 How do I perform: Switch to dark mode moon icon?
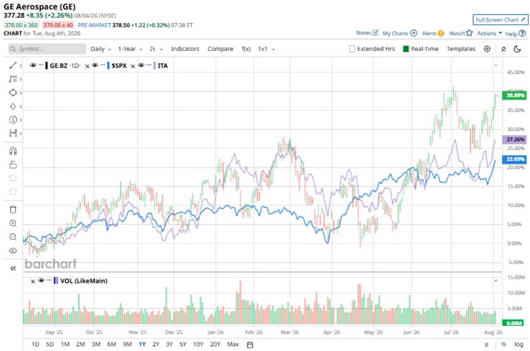coord(517,49)
